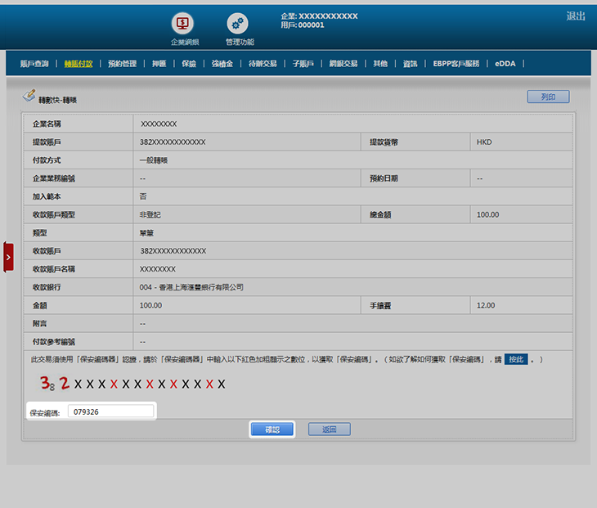Open the 網銀交易 menu
The image size is (597, 508).
(x=343, y=63)
